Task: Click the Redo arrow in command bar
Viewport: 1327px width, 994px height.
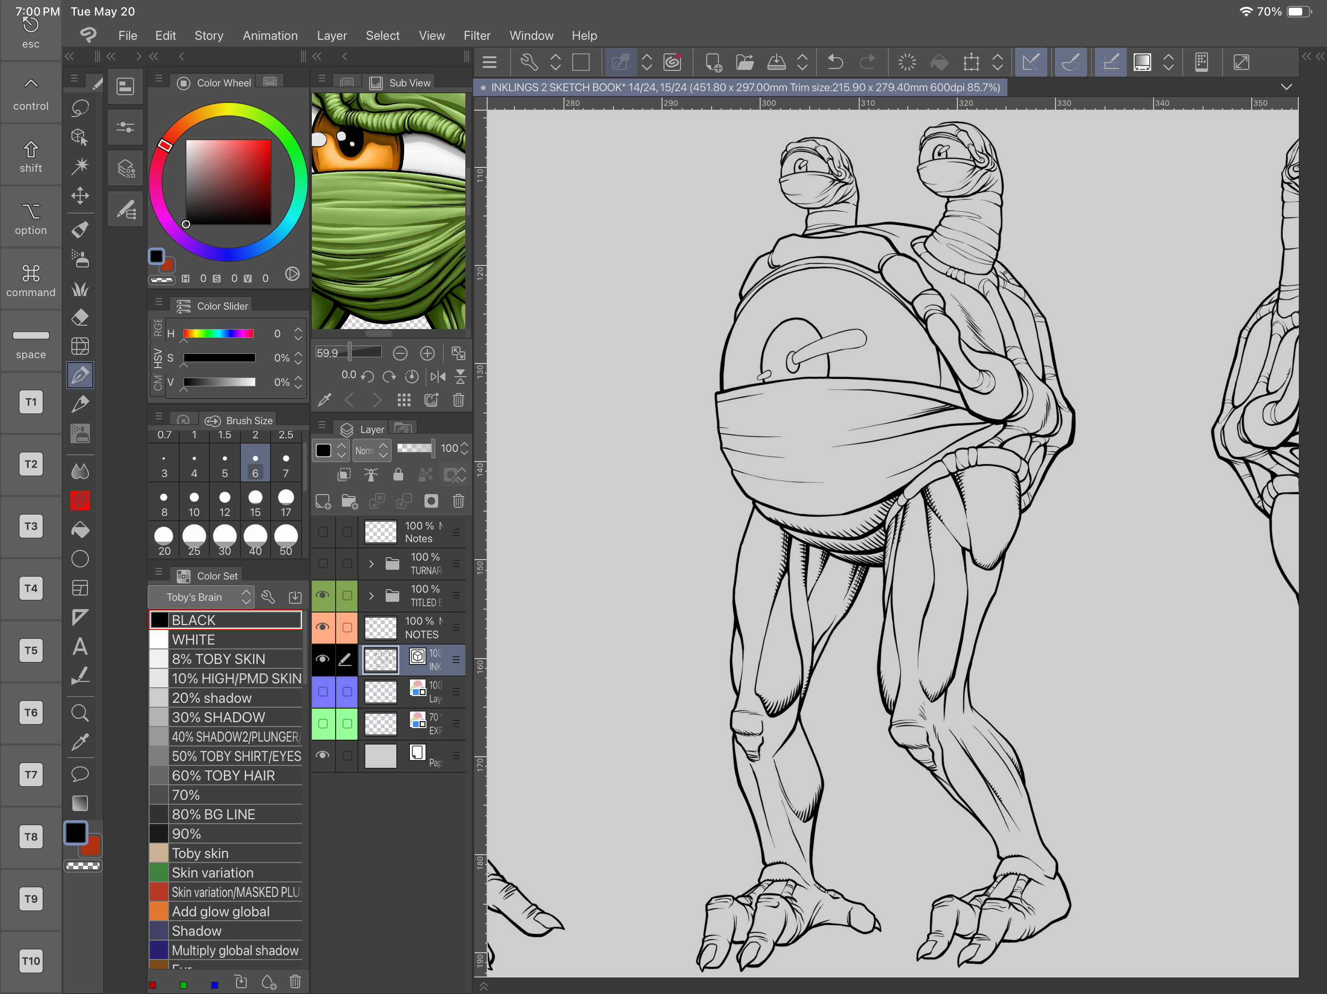Action: point(867,62)
